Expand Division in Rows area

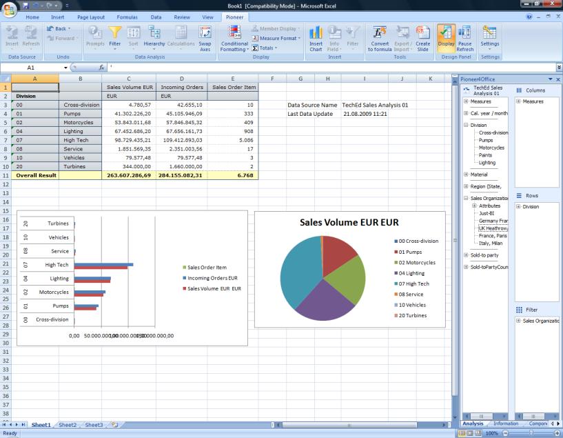(x=518, y=207)
